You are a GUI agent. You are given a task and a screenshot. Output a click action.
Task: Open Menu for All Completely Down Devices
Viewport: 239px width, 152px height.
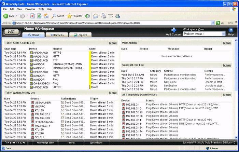click(227, 95)
